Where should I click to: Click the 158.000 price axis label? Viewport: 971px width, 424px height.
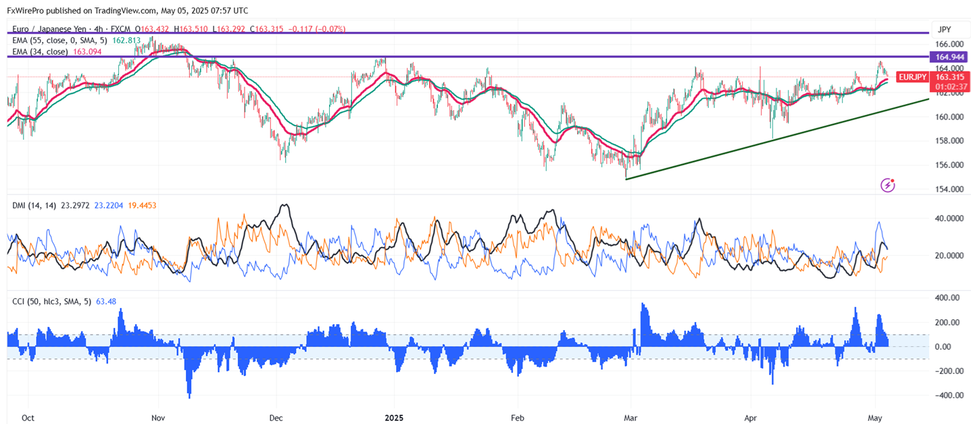[x=949, y=140]
